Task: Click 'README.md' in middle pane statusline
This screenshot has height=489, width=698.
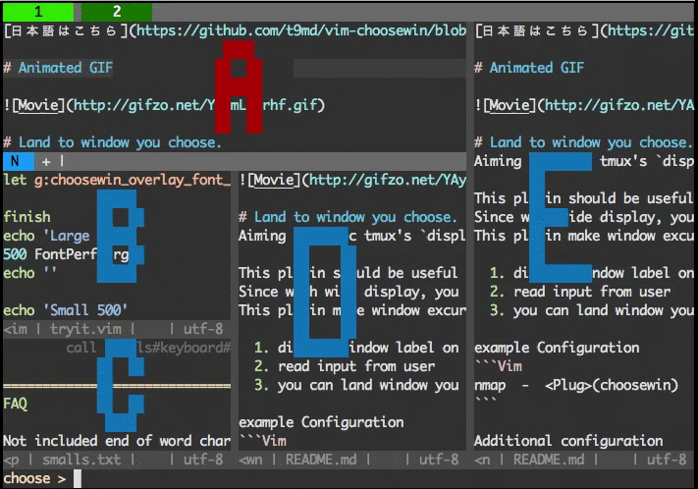Action: tap(320, 460)
